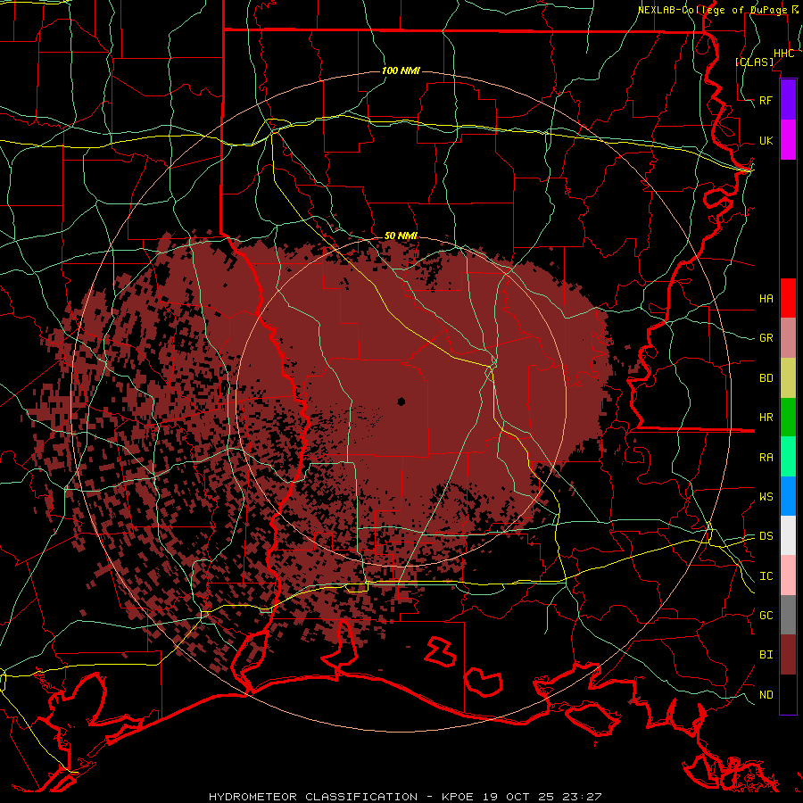This screenshot has height=803, width=803.
Task: Click the bright red HA legend swatch
Action: click(x=788, y=298)
